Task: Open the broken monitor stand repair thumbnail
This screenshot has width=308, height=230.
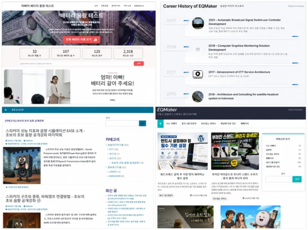Action: click(x=235, y=151)
